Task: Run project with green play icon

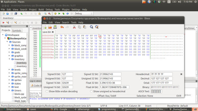Action: pyautogui.click(x=59, y=14)
